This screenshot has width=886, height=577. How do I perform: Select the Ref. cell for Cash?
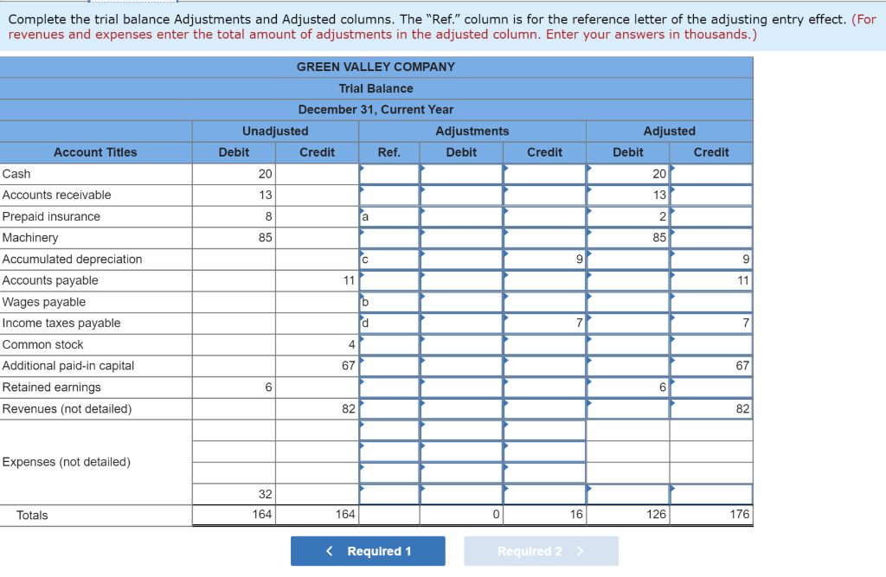(x=389, y=174)
